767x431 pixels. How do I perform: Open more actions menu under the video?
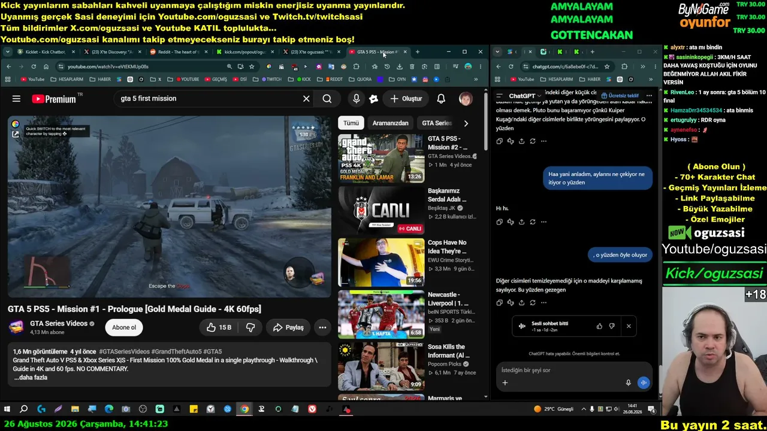(x=322, y=327)
